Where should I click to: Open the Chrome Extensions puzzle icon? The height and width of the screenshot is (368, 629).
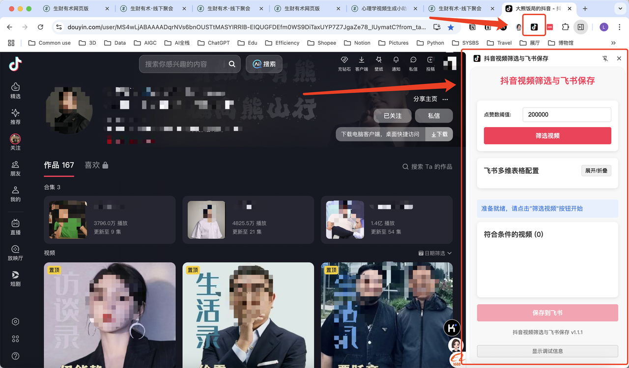pos(565,27)
